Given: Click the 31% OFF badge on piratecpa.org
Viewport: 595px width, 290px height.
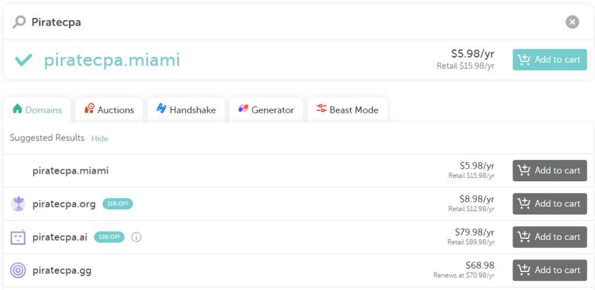Looking at the screenshot, I should point(117,204).
